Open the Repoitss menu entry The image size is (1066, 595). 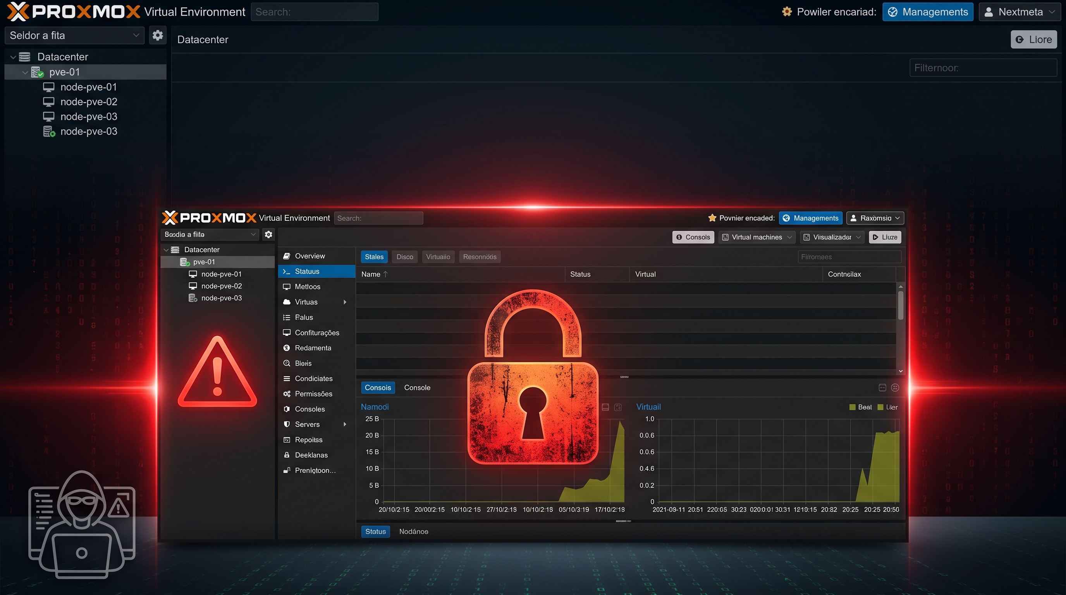[x=316, y=439]
